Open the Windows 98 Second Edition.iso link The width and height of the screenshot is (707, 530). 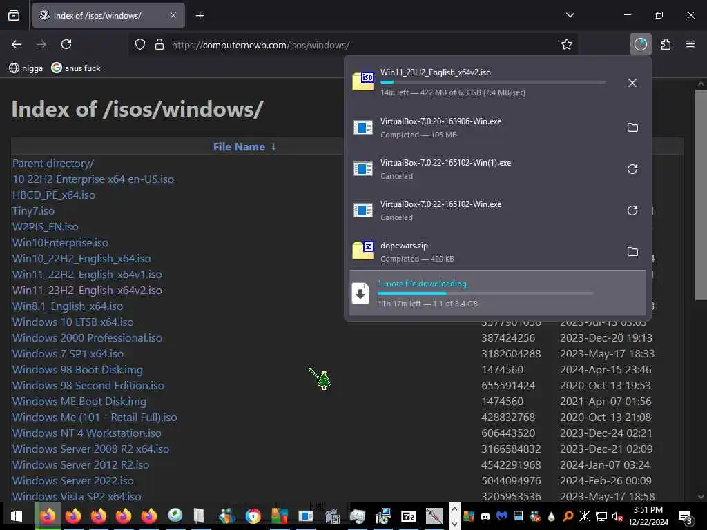pyautogui.click(x=88, y=385)
